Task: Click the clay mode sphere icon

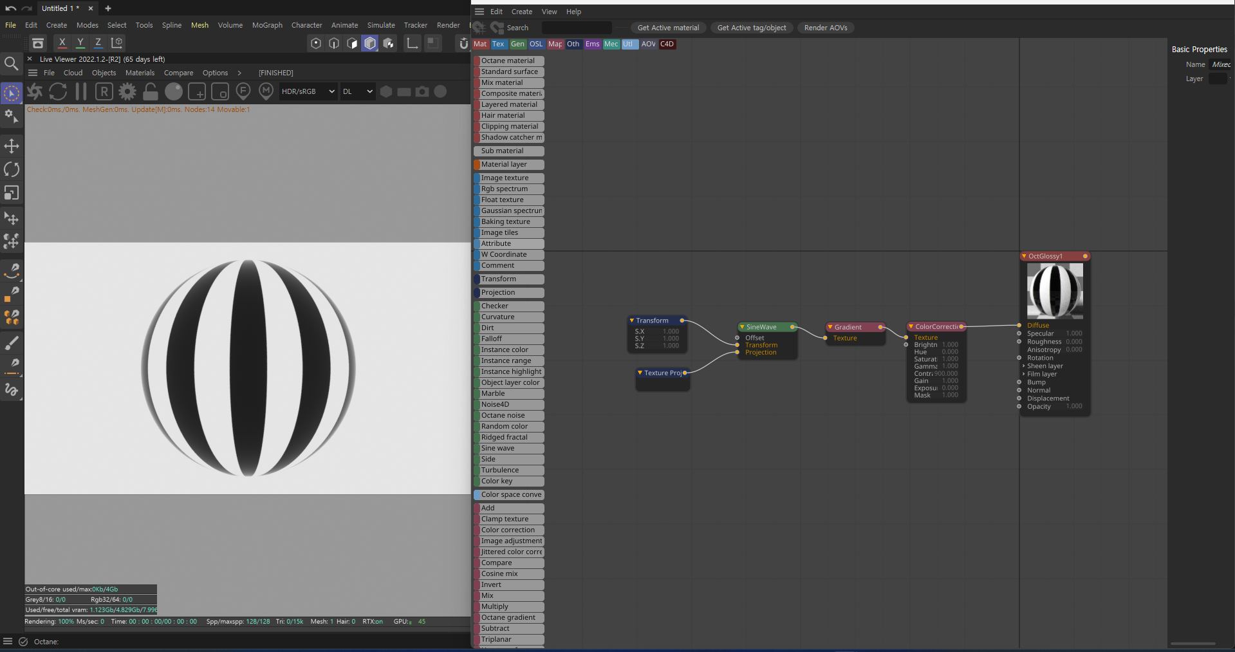Action: (x=174, y=91)
